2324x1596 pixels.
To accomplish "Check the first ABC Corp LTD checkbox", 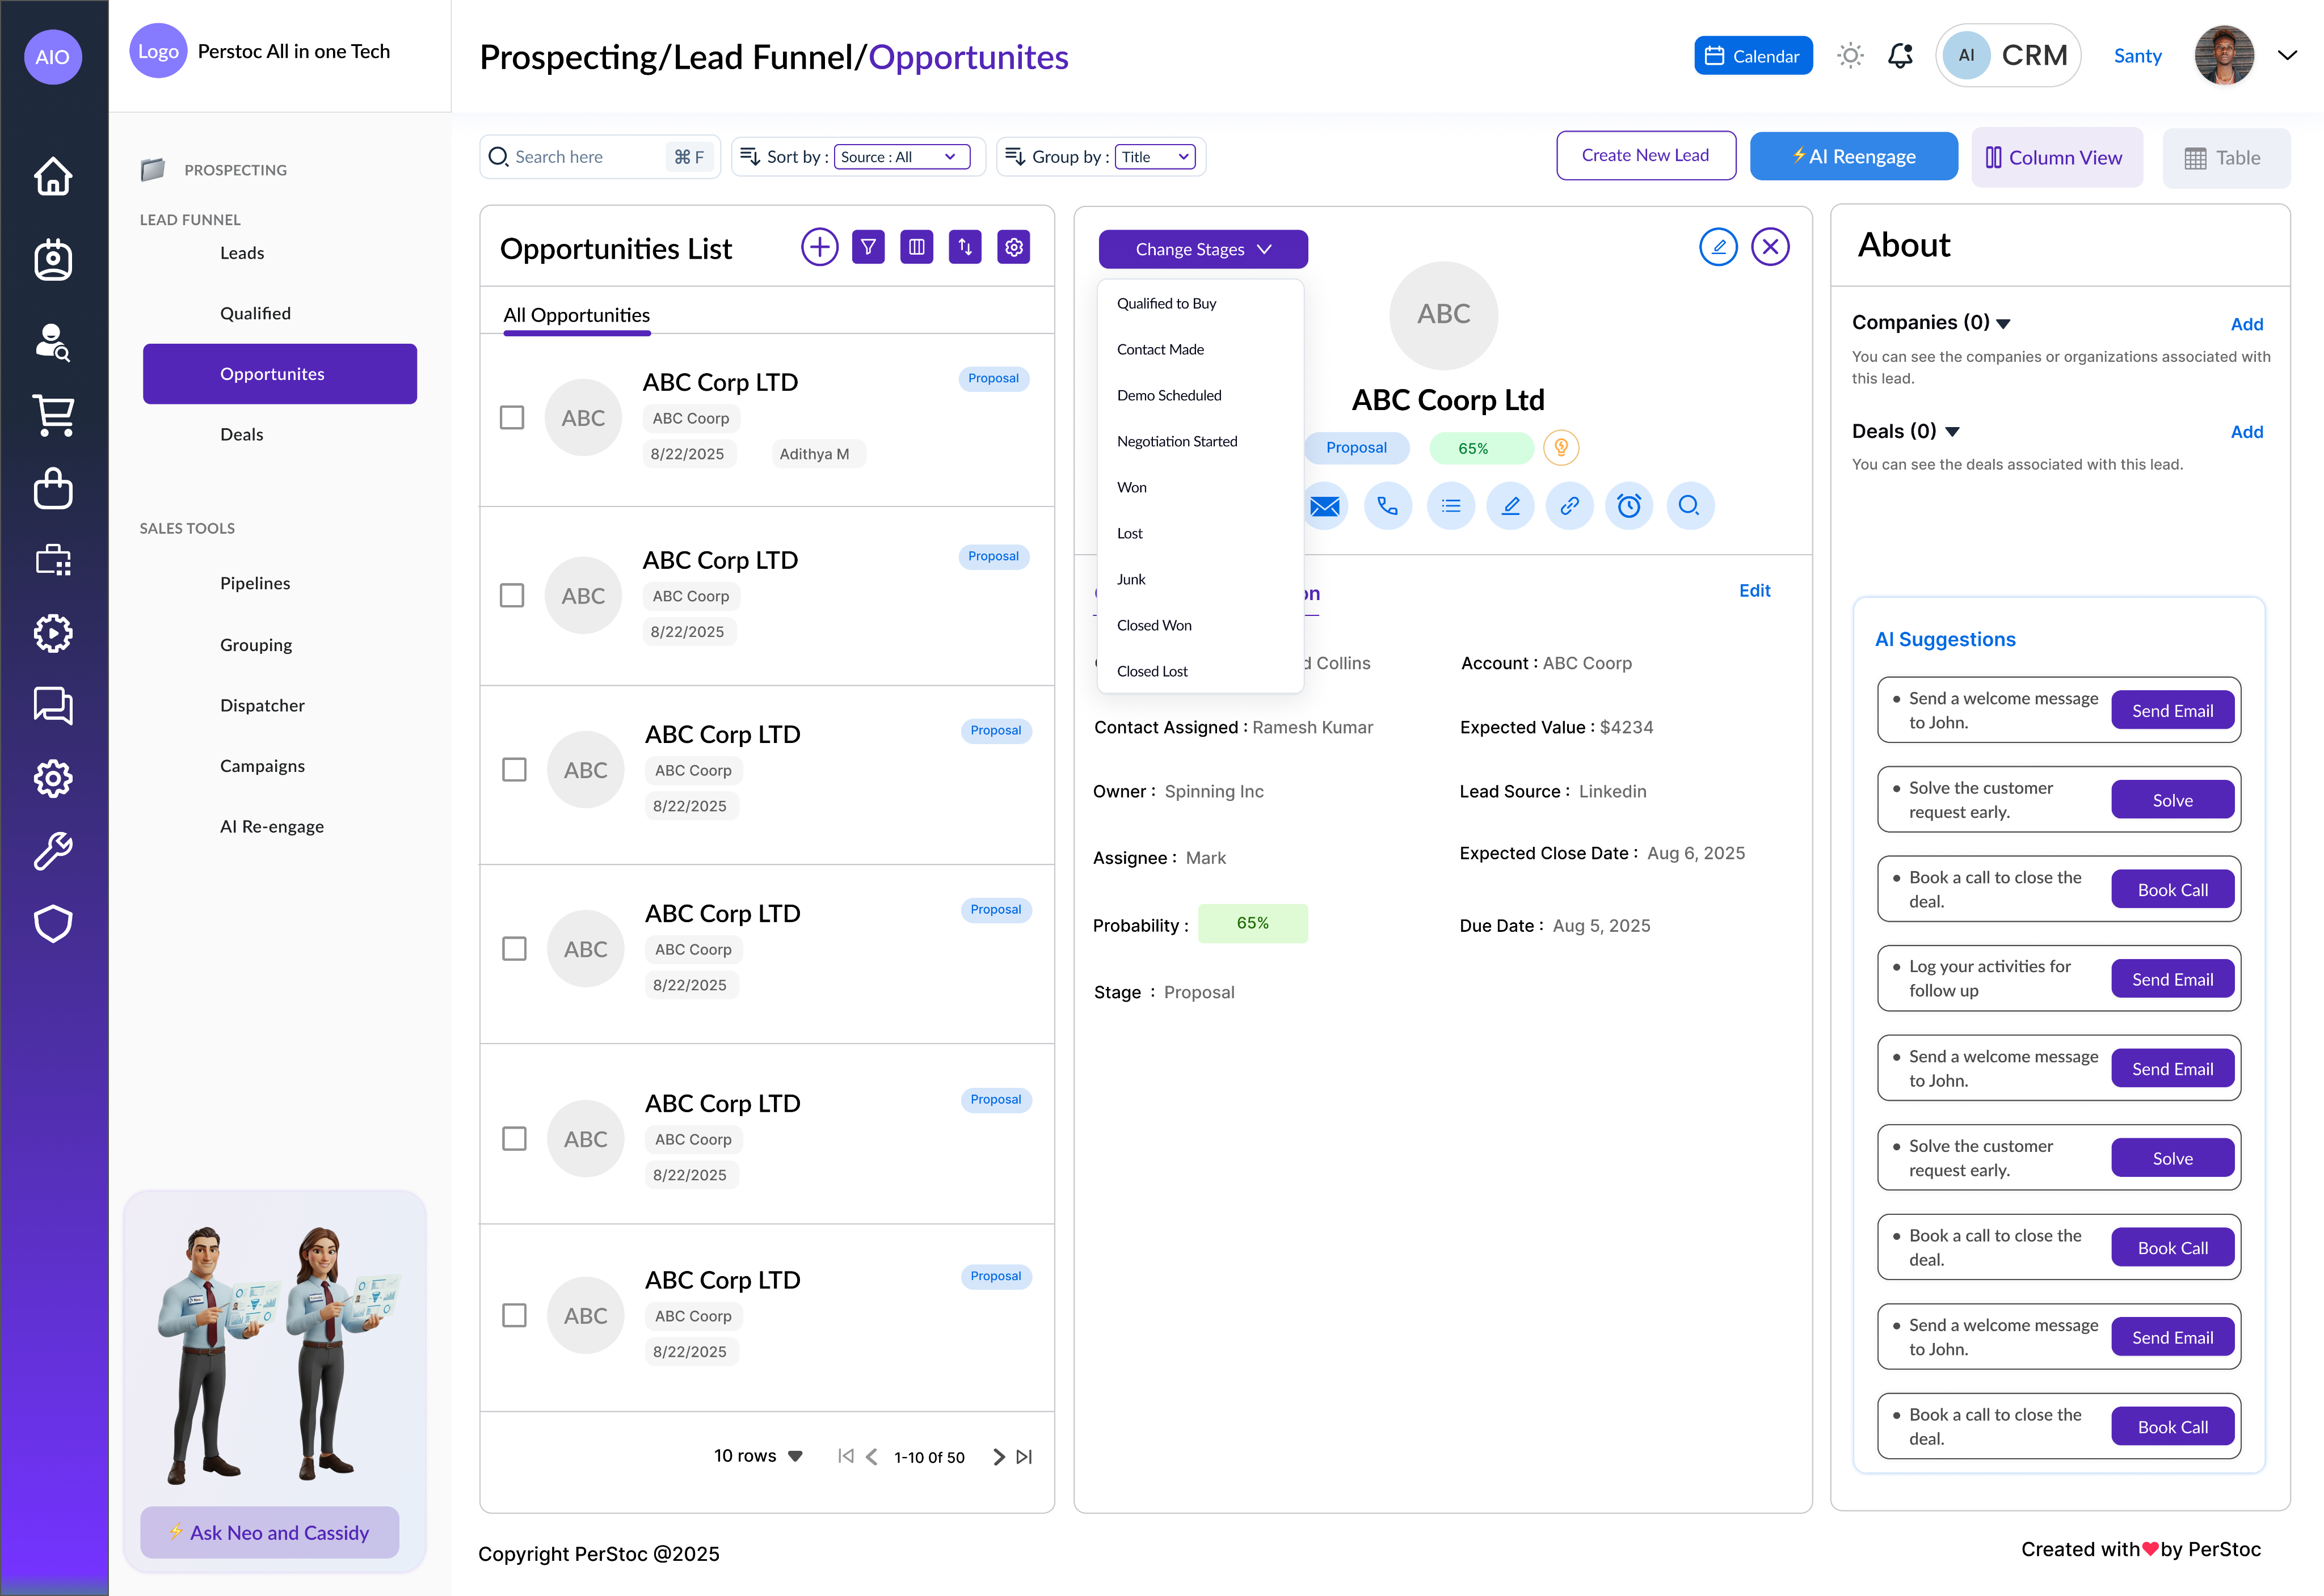I will tap(512, 418).
